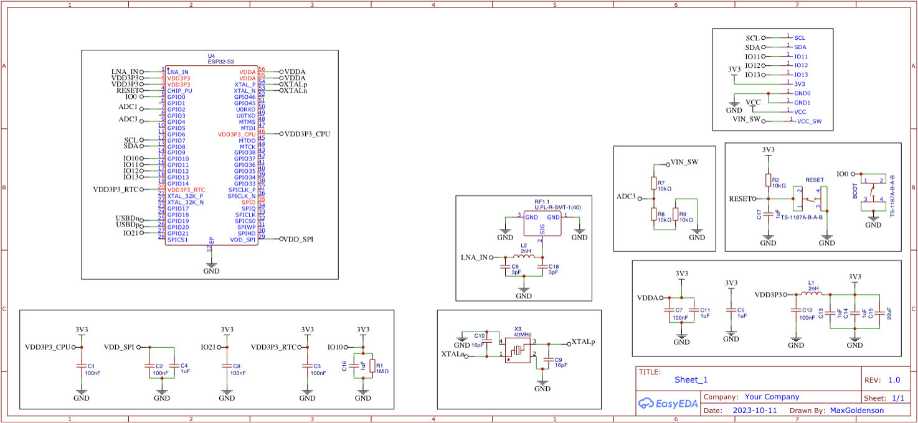This screenshot has height=423, width=918.
Task: Select capacitor C11 1uF on VDDA
Action: (694, 309)
